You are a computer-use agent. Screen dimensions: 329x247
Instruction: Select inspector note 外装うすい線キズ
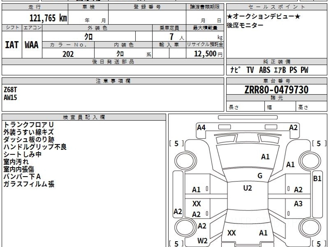[x=29, y=132]
